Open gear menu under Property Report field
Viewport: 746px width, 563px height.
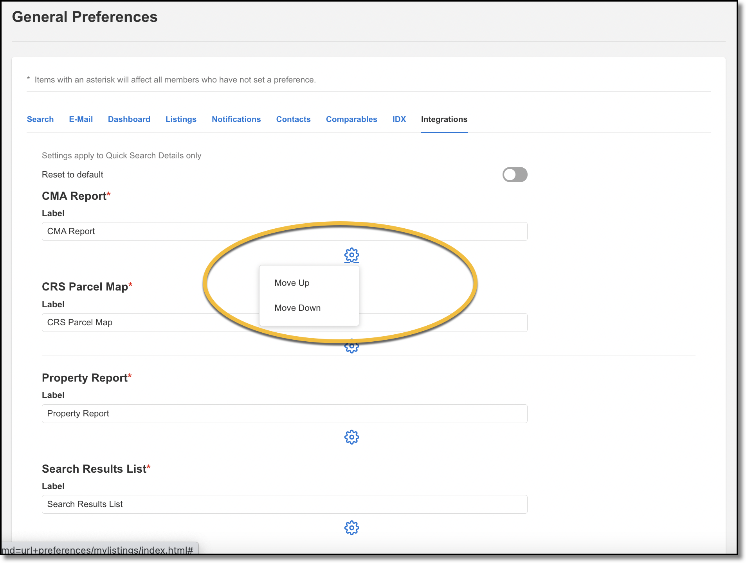(x=351, y=437)
